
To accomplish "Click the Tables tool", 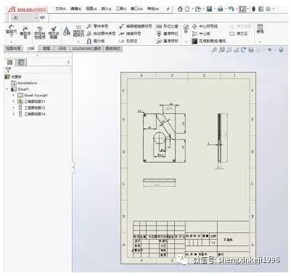I will click(260, 29).
